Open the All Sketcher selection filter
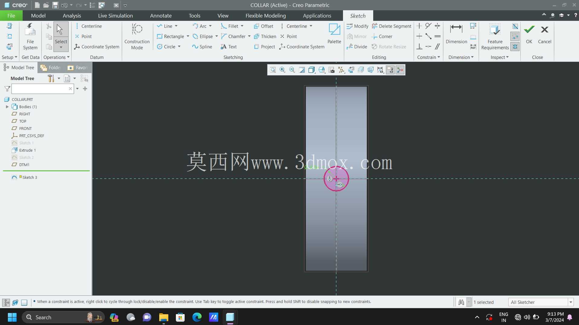Viewport: 579px width, 325px height. pyautogui.click(x=541, y=302)
